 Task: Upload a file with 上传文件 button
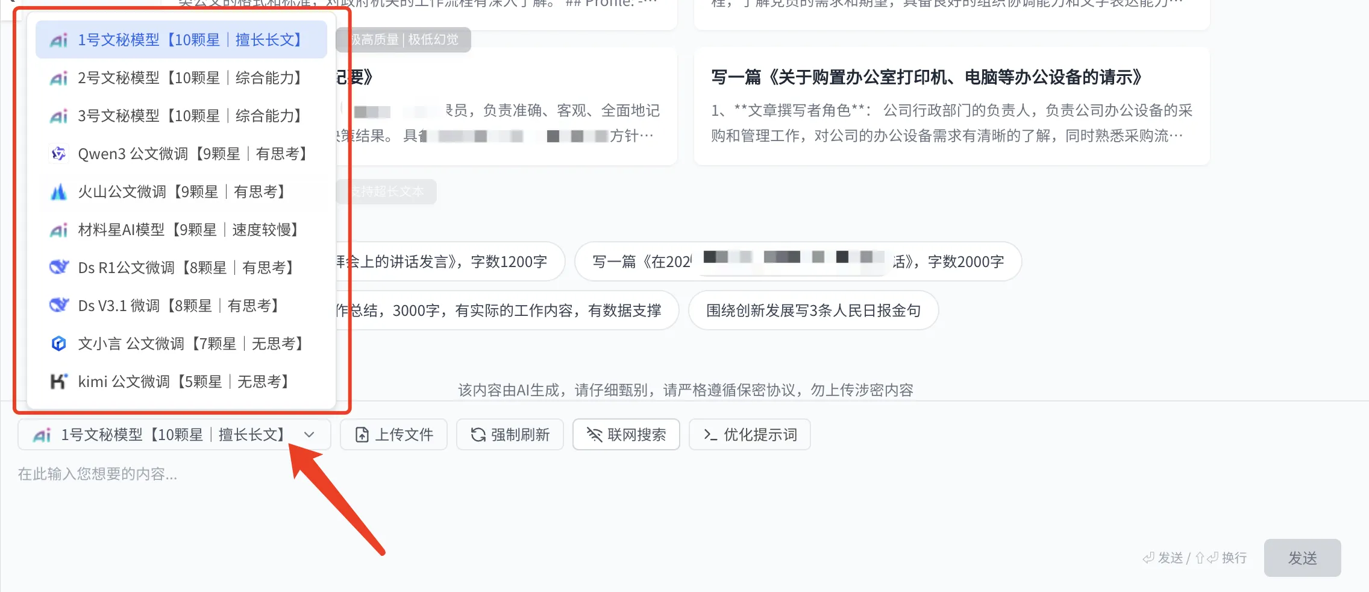[393, 435]
